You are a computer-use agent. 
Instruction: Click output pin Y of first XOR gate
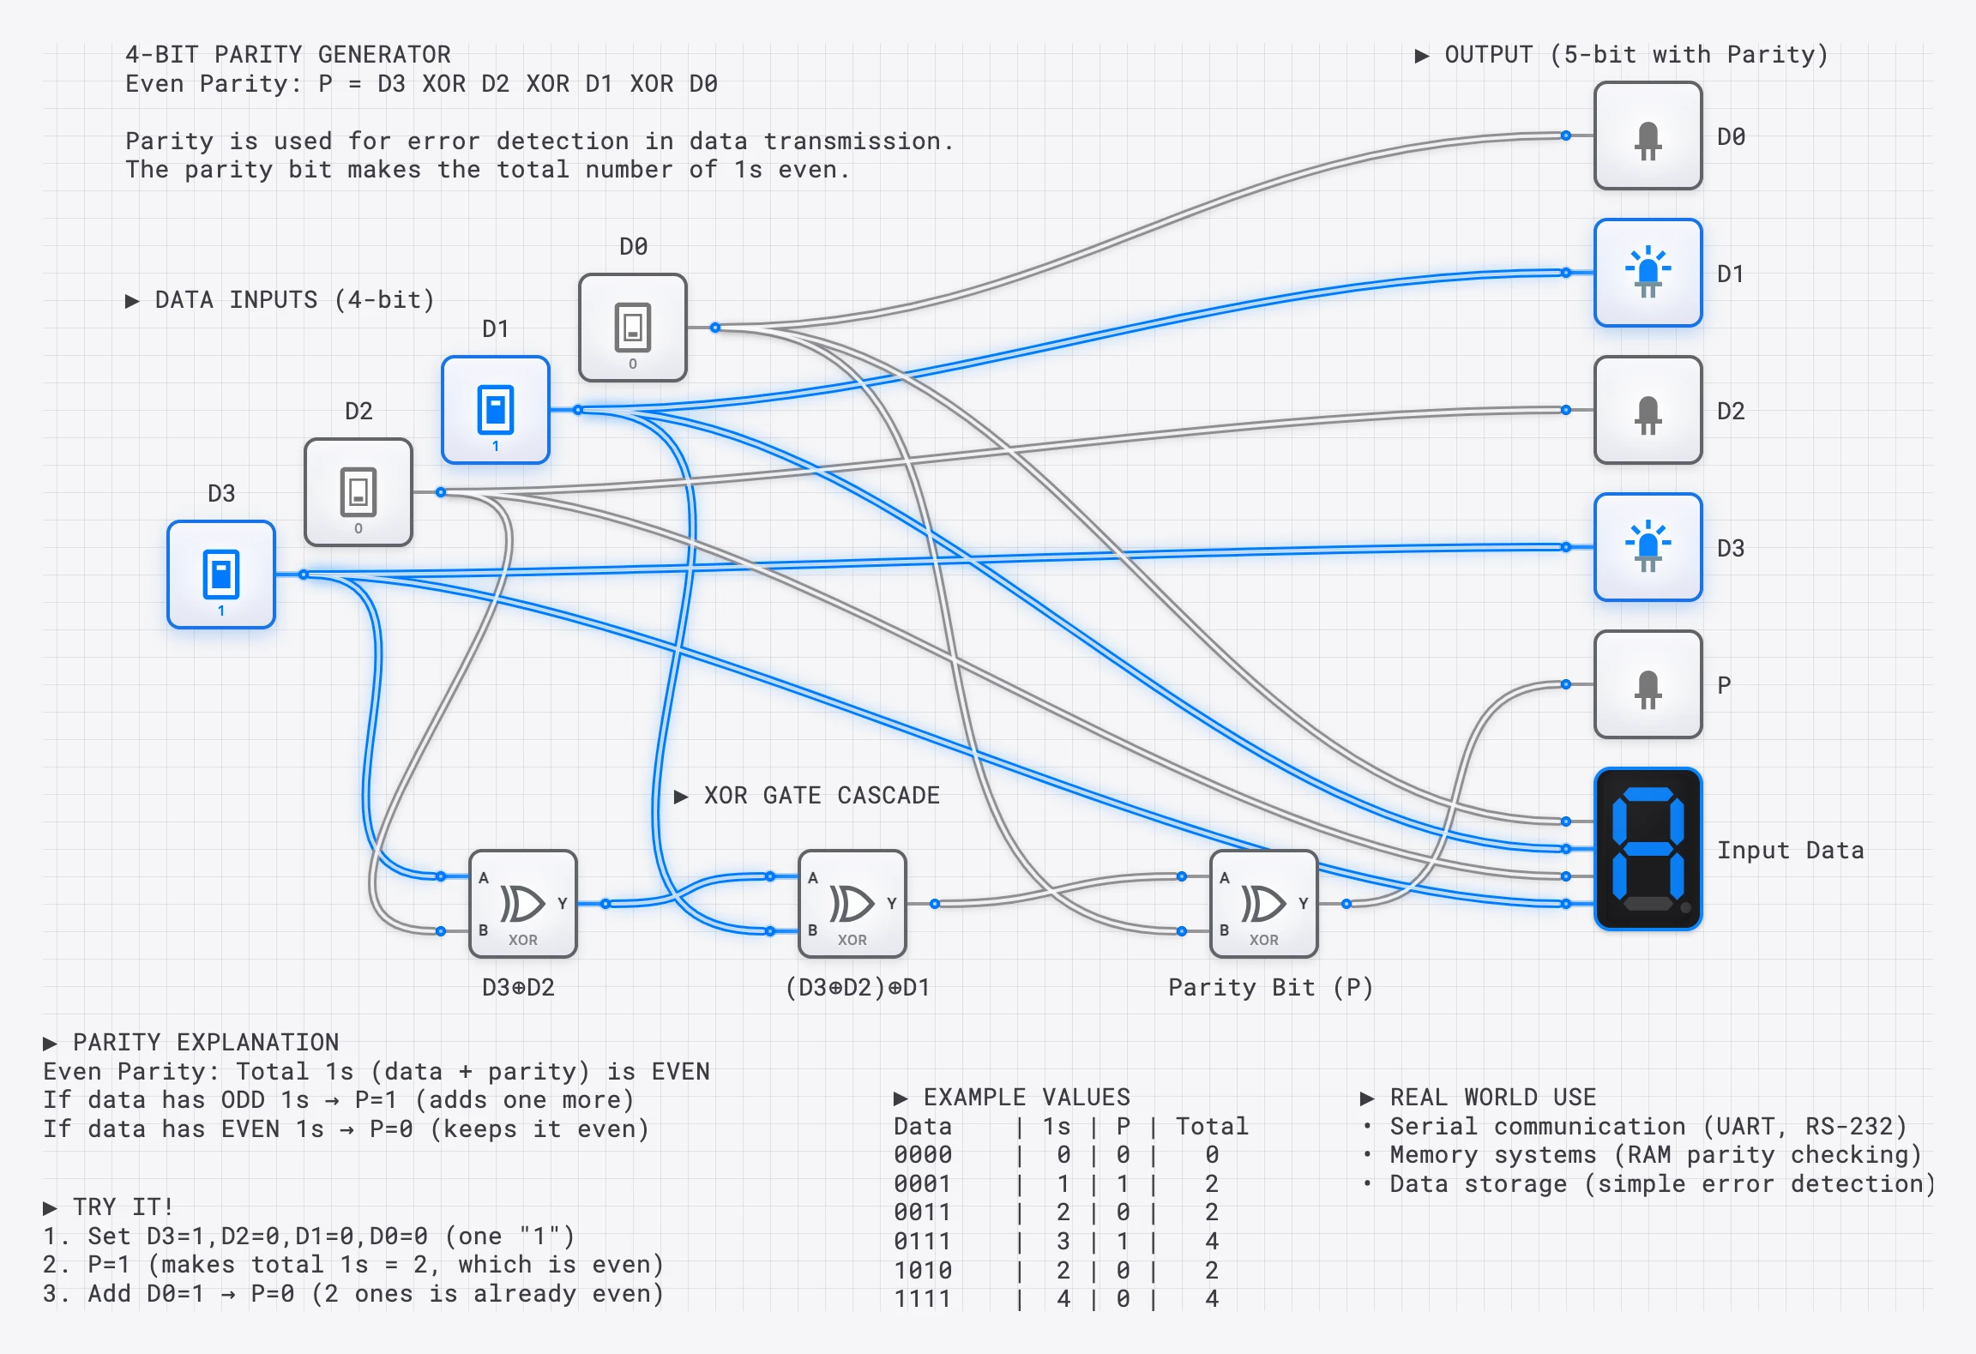[x=605, y=904]
